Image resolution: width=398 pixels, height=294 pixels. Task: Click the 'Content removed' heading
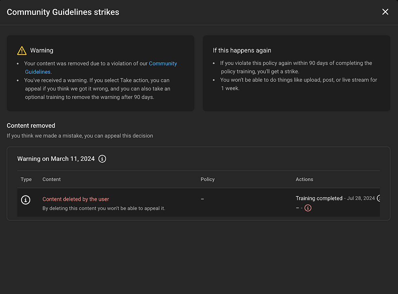(31, 126)
